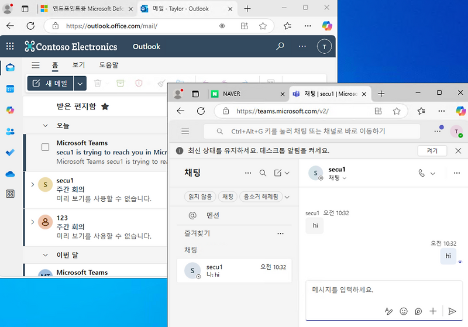Open People in the Outlook left sidebar

click(x=10, y=131)
